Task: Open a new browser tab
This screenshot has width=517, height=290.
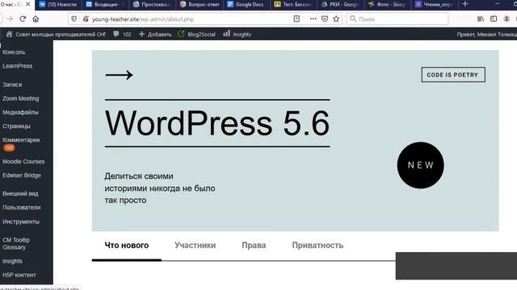Action: 465,4
